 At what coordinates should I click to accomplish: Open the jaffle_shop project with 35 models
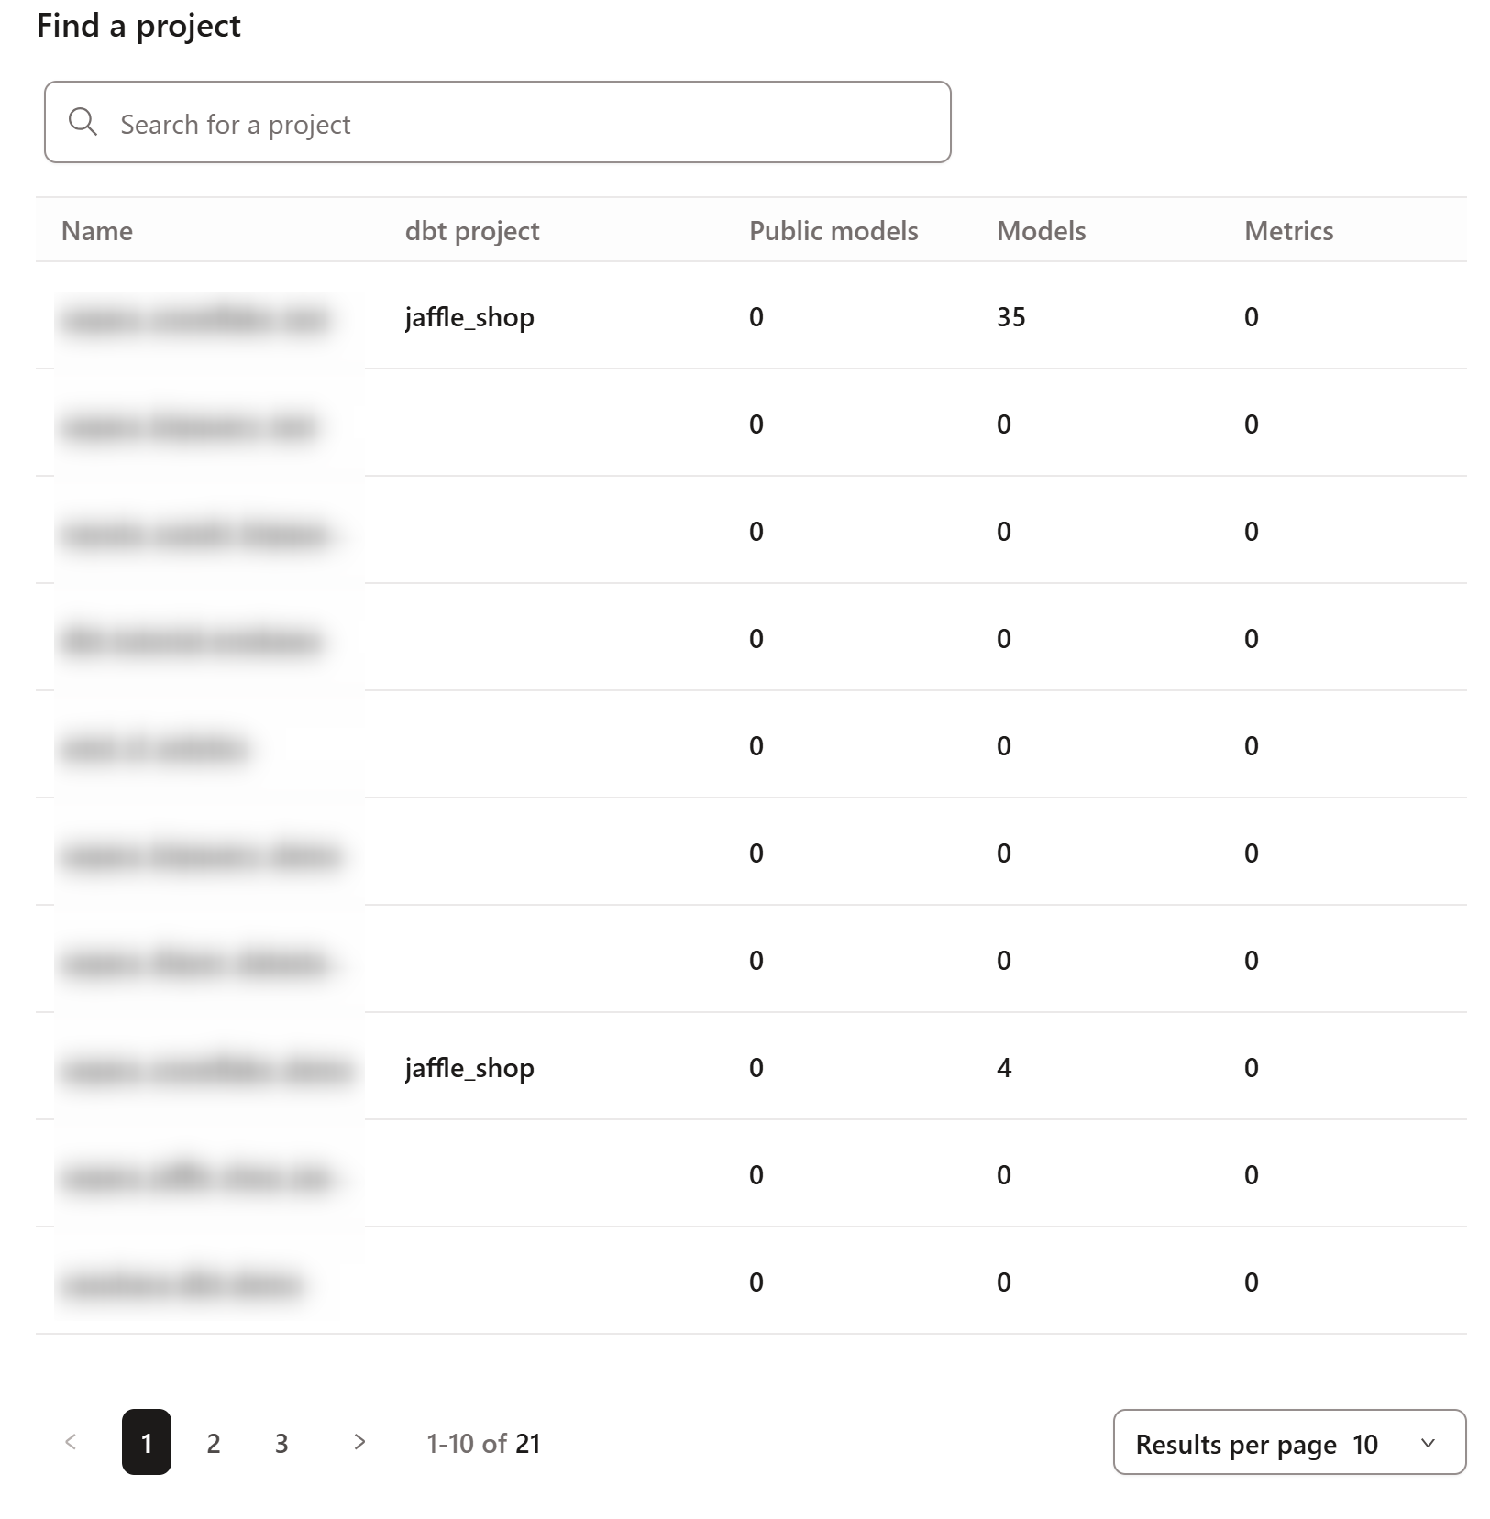pyautogui.click(x=469, y=317)
